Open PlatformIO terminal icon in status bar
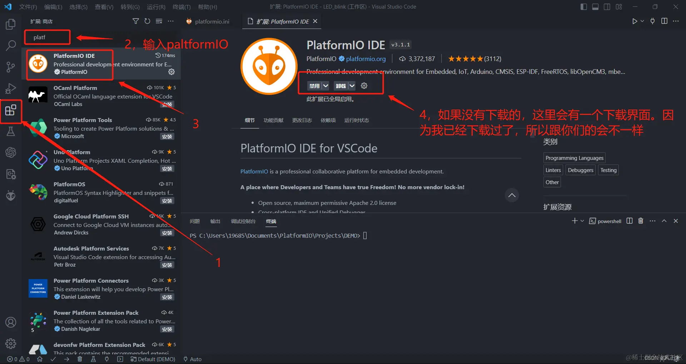The image size is (686, 364). click(x=120, y=359)
